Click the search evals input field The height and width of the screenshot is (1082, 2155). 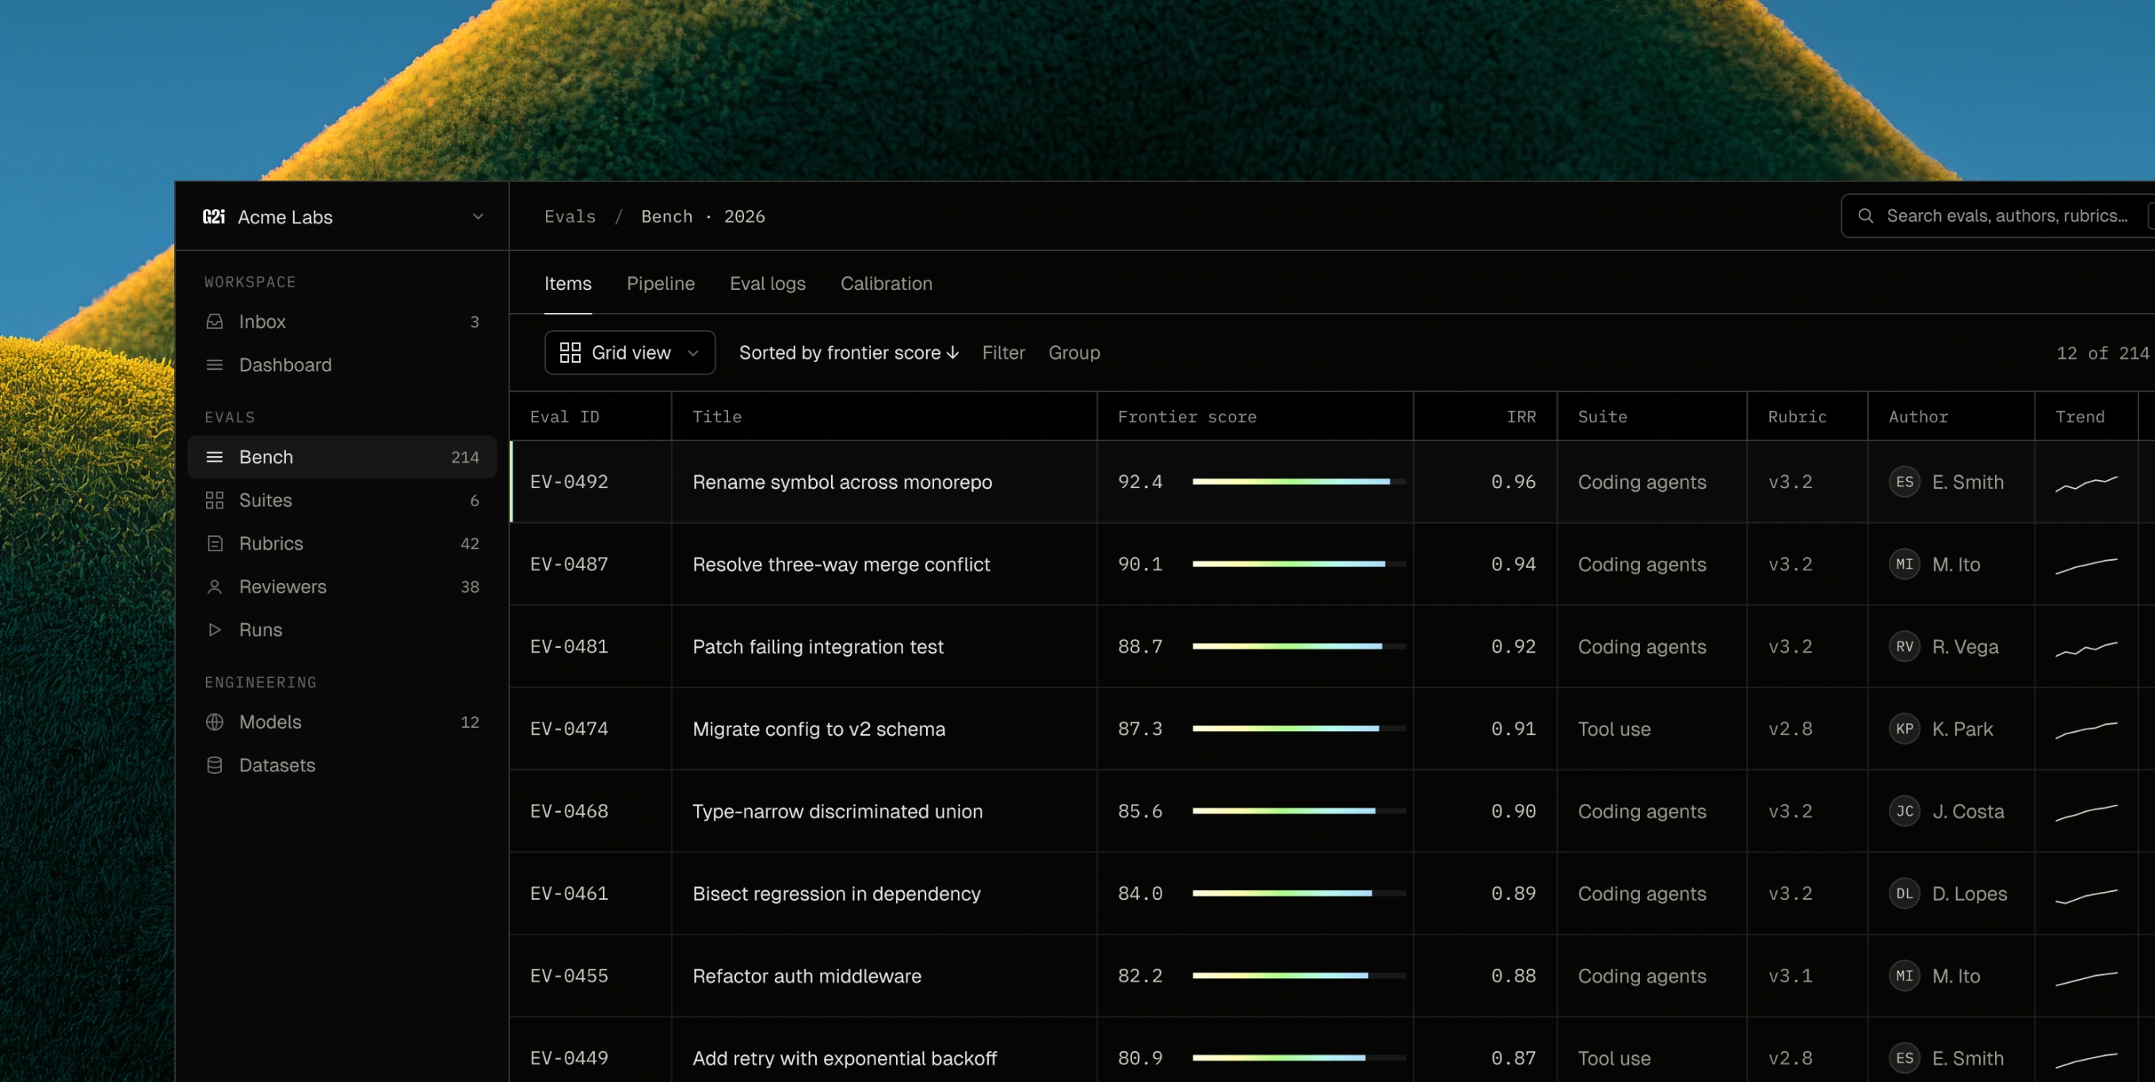pyautogui.click(x=1997, y=215)
